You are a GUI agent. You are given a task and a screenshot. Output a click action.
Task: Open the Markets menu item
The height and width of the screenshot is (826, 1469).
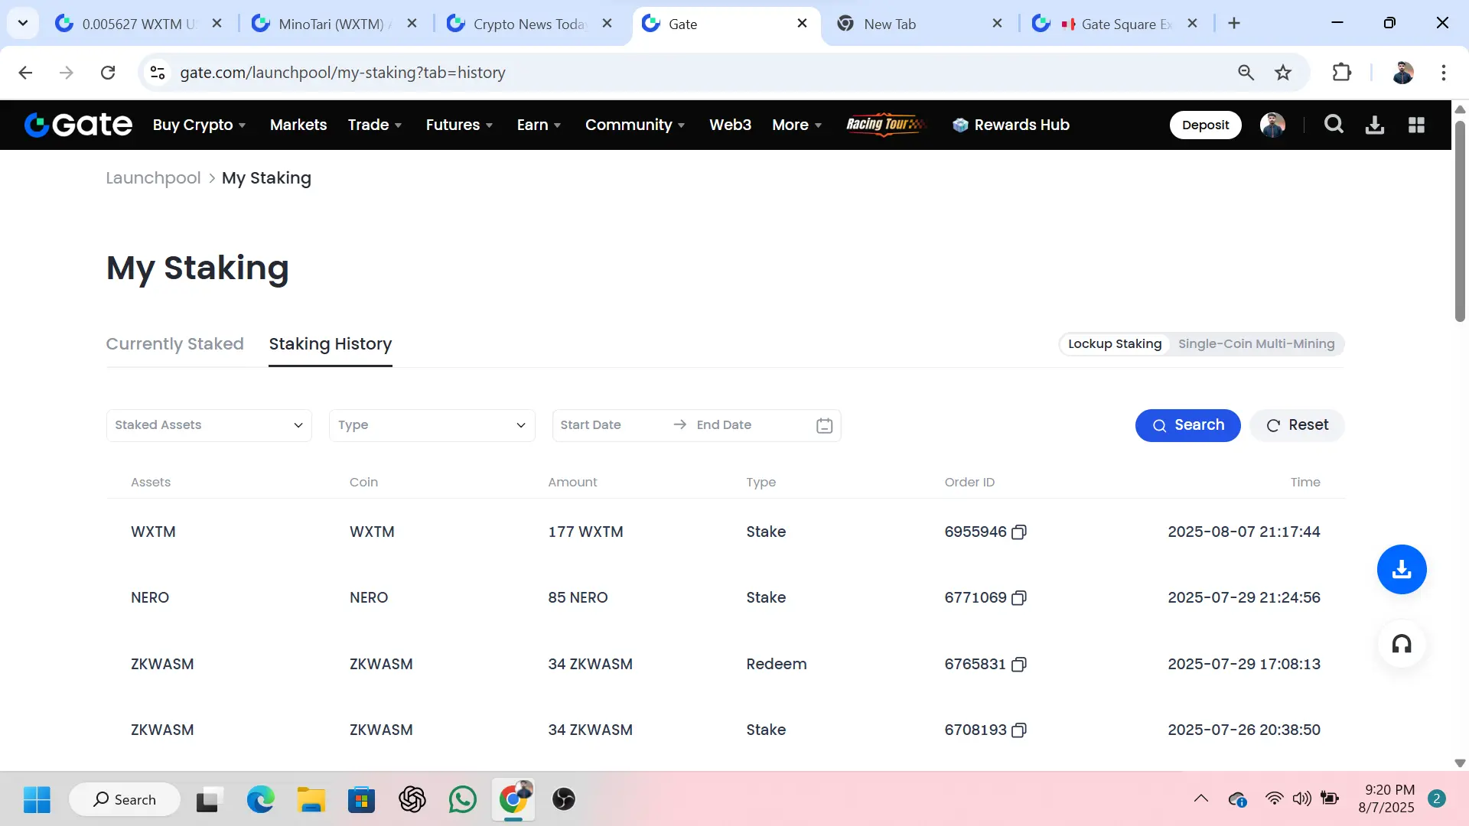click(x=298, y=125)
